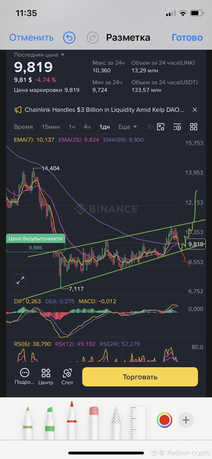Open the red color picker circle

(x=164, y=420)
